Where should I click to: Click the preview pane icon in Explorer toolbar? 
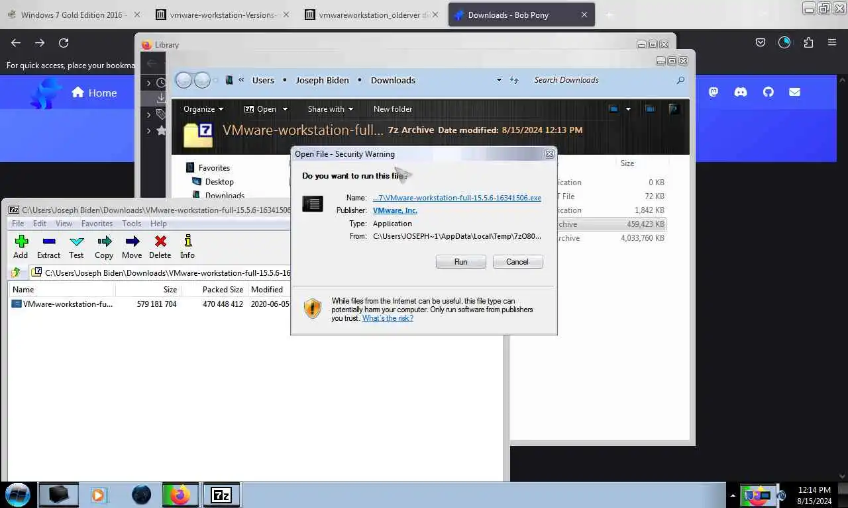[x=650, y=109]
